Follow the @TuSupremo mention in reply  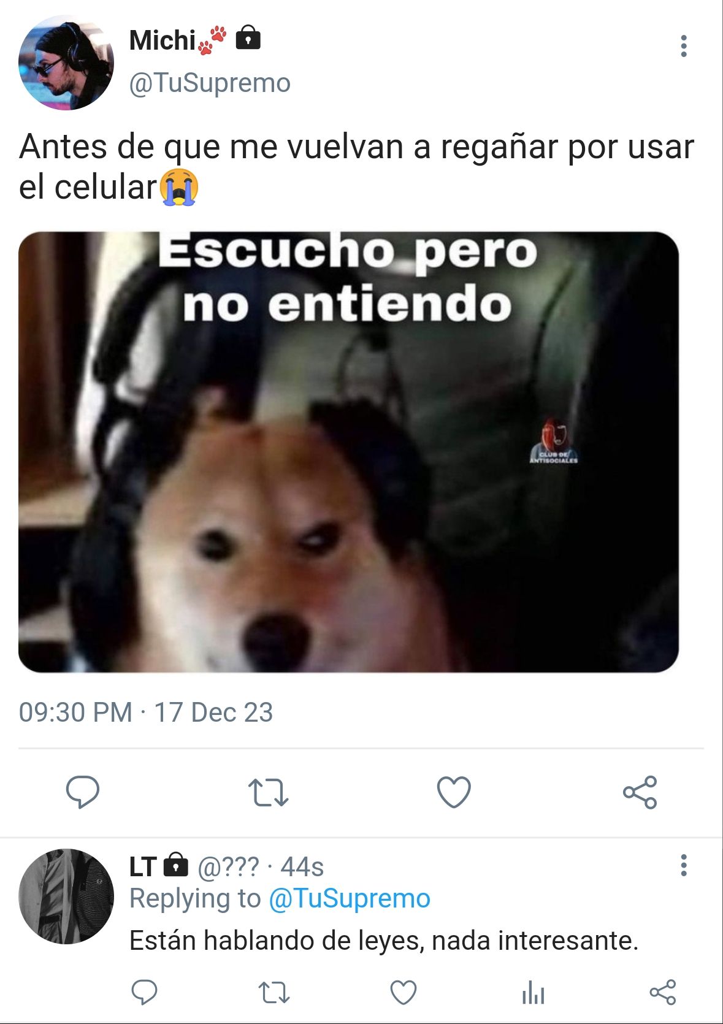coord(350,899)
